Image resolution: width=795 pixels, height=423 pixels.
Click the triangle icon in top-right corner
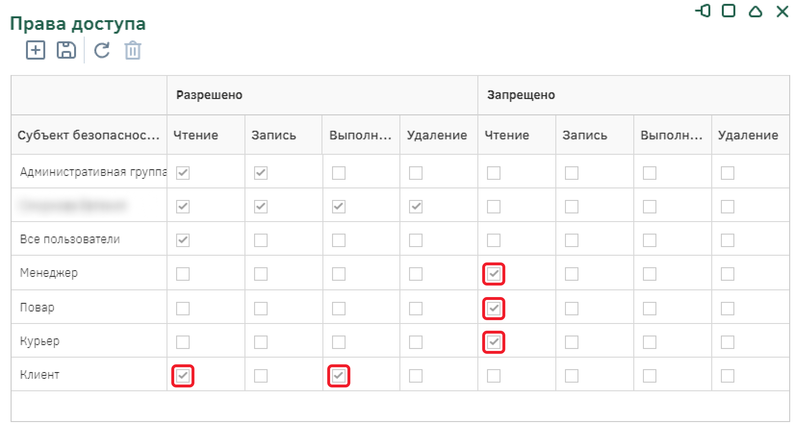tap(756, 12)
